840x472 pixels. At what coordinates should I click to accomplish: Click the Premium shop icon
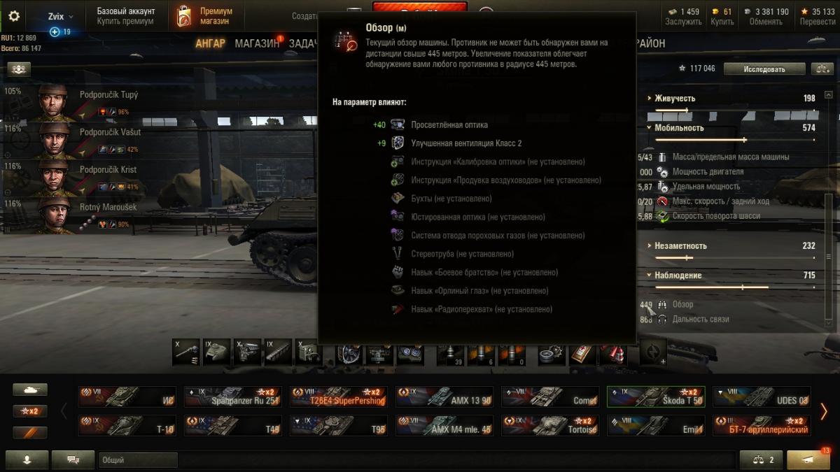[183, 16]
